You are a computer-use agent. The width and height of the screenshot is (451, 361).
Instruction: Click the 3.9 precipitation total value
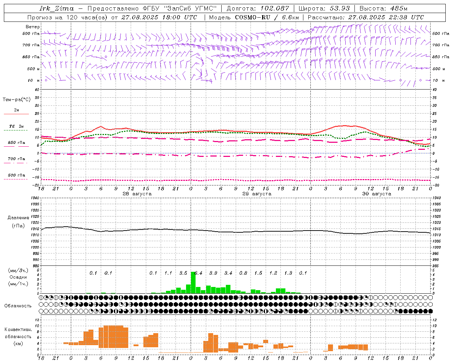point(213,273)
